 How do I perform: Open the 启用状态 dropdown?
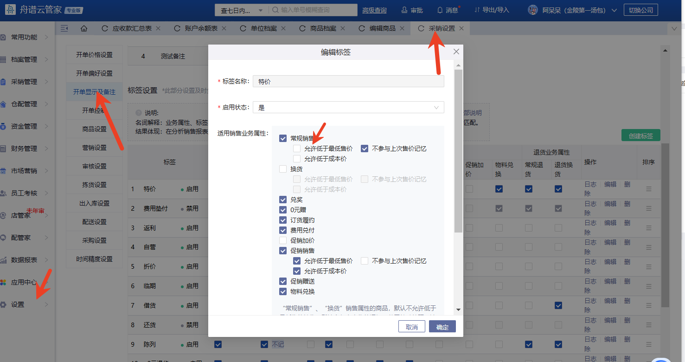tap(348, 108)
